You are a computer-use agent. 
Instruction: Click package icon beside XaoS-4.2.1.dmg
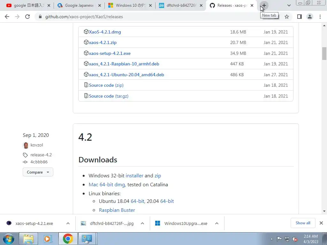point(86,32)
